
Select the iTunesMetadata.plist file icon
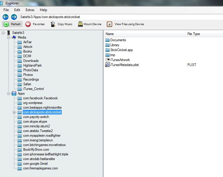(x=107, y=65)
